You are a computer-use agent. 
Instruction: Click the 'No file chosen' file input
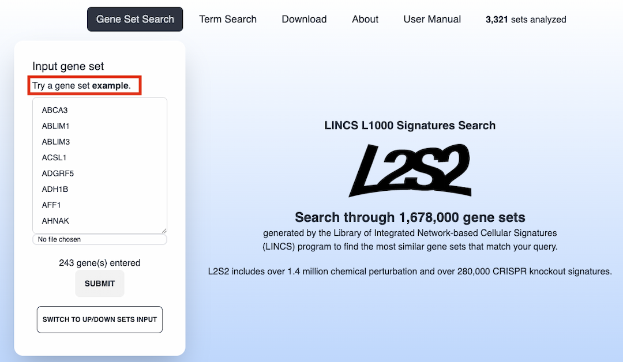click(100, 239)
